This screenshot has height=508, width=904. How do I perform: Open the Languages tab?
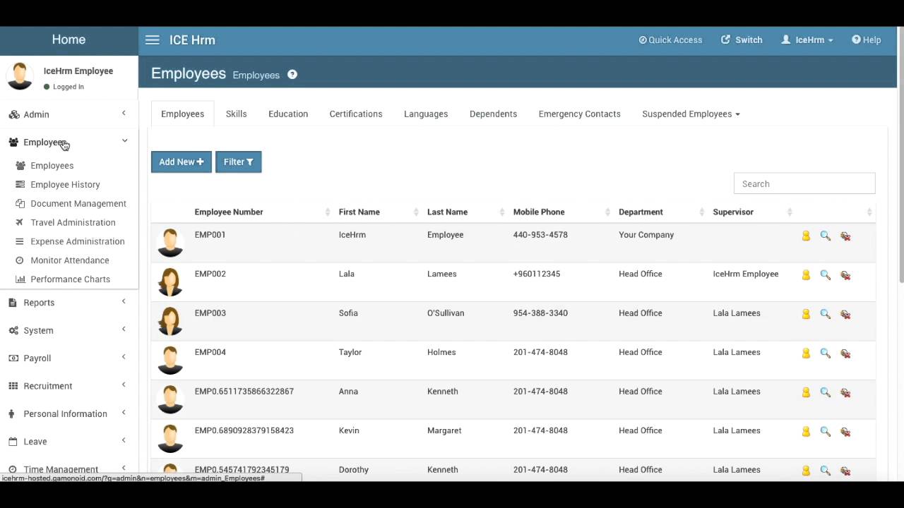click(426, 114)
